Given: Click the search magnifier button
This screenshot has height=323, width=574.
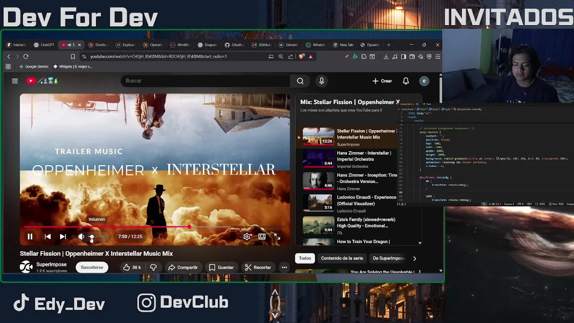Looking at the screenshot, I should [300, 81].
